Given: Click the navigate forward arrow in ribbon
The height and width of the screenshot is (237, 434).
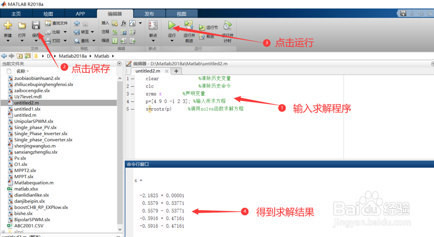Looking at the screenshot, I should tap(85, 23).
